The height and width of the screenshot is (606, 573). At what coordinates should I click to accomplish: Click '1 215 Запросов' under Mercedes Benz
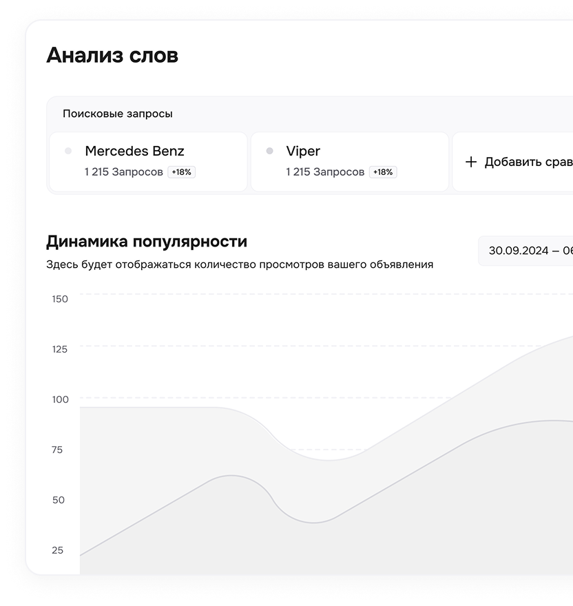(x=124, y=172)
